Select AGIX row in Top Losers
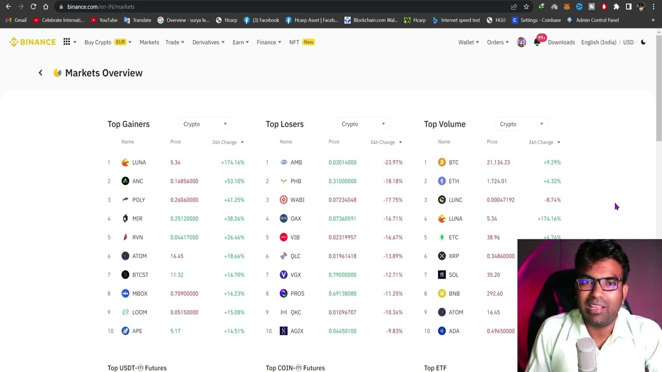The height and width of the screenshot is (372, 662). click(334, 331)
